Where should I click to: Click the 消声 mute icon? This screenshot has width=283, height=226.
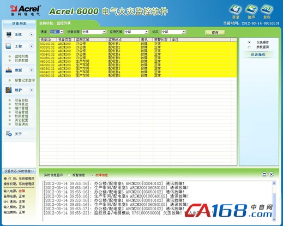[251, 10]
